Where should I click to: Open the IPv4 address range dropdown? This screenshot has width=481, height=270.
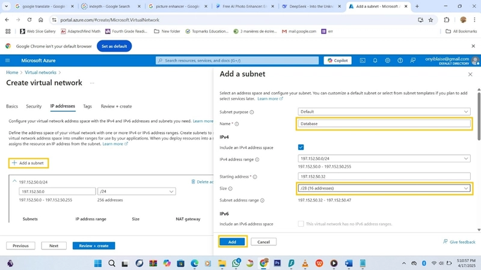[384, 159]
